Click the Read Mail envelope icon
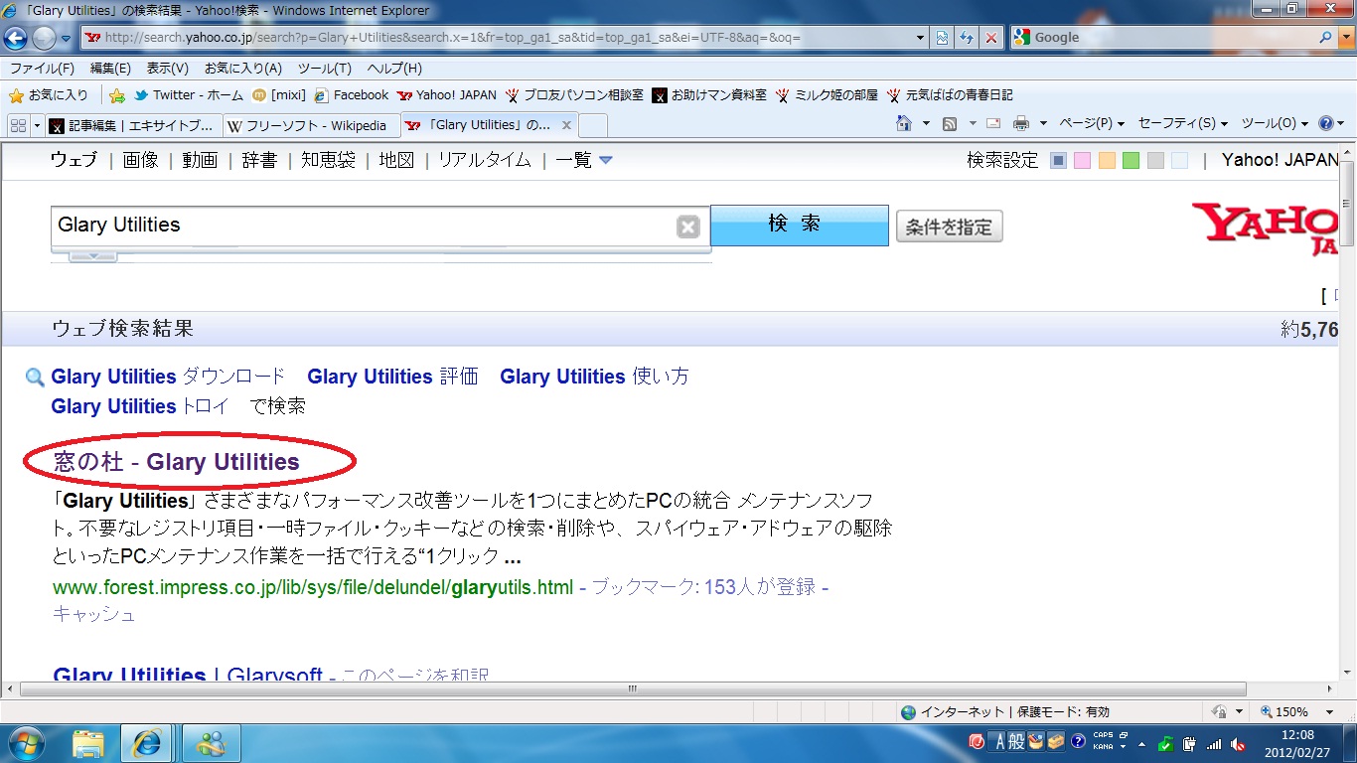The image size is (1357, 763). click(993, 124)
